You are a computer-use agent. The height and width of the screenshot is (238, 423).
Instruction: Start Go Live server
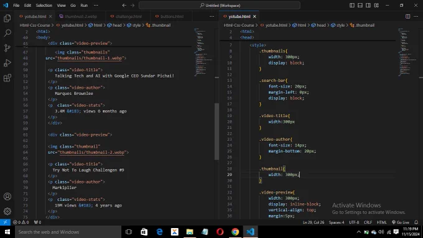click(x=401, y=222)
